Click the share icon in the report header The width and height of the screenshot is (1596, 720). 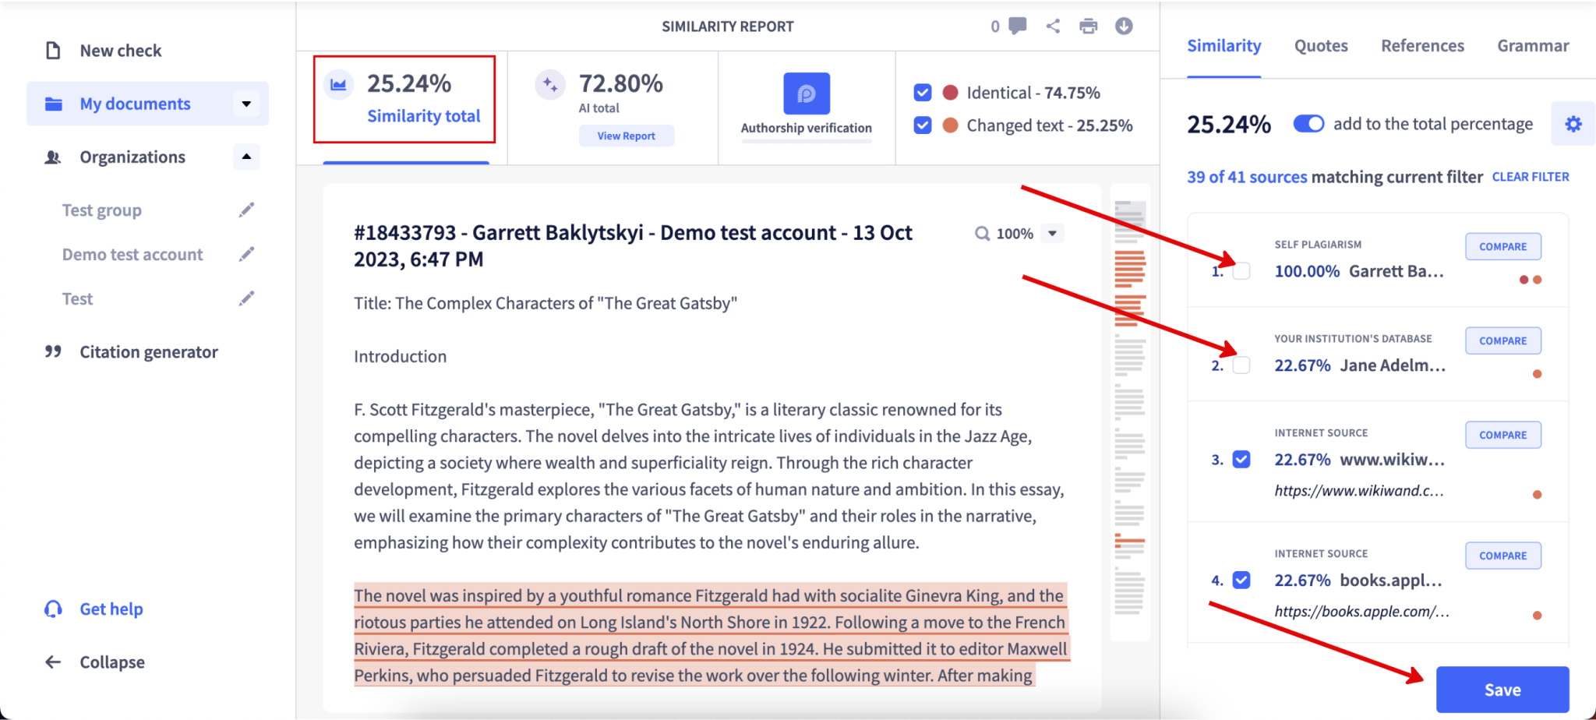pyautogui.click(x=1053, y=26)
